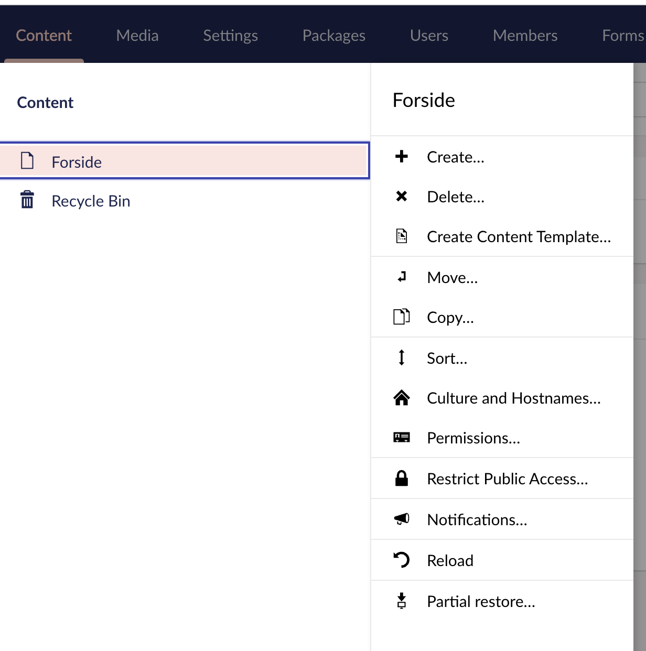The width and height of the screenshot is (646, 651).
Task: Click the Forside document icon in the tree
Action: (x=27, y=161)
